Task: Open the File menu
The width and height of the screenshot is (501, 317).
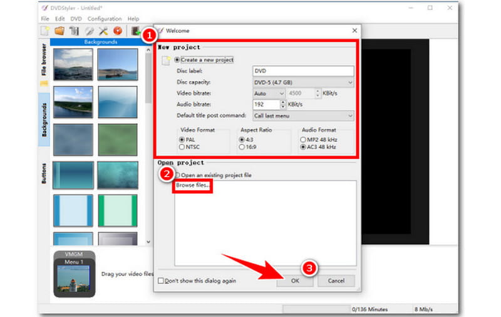Action: coord(45,19)
